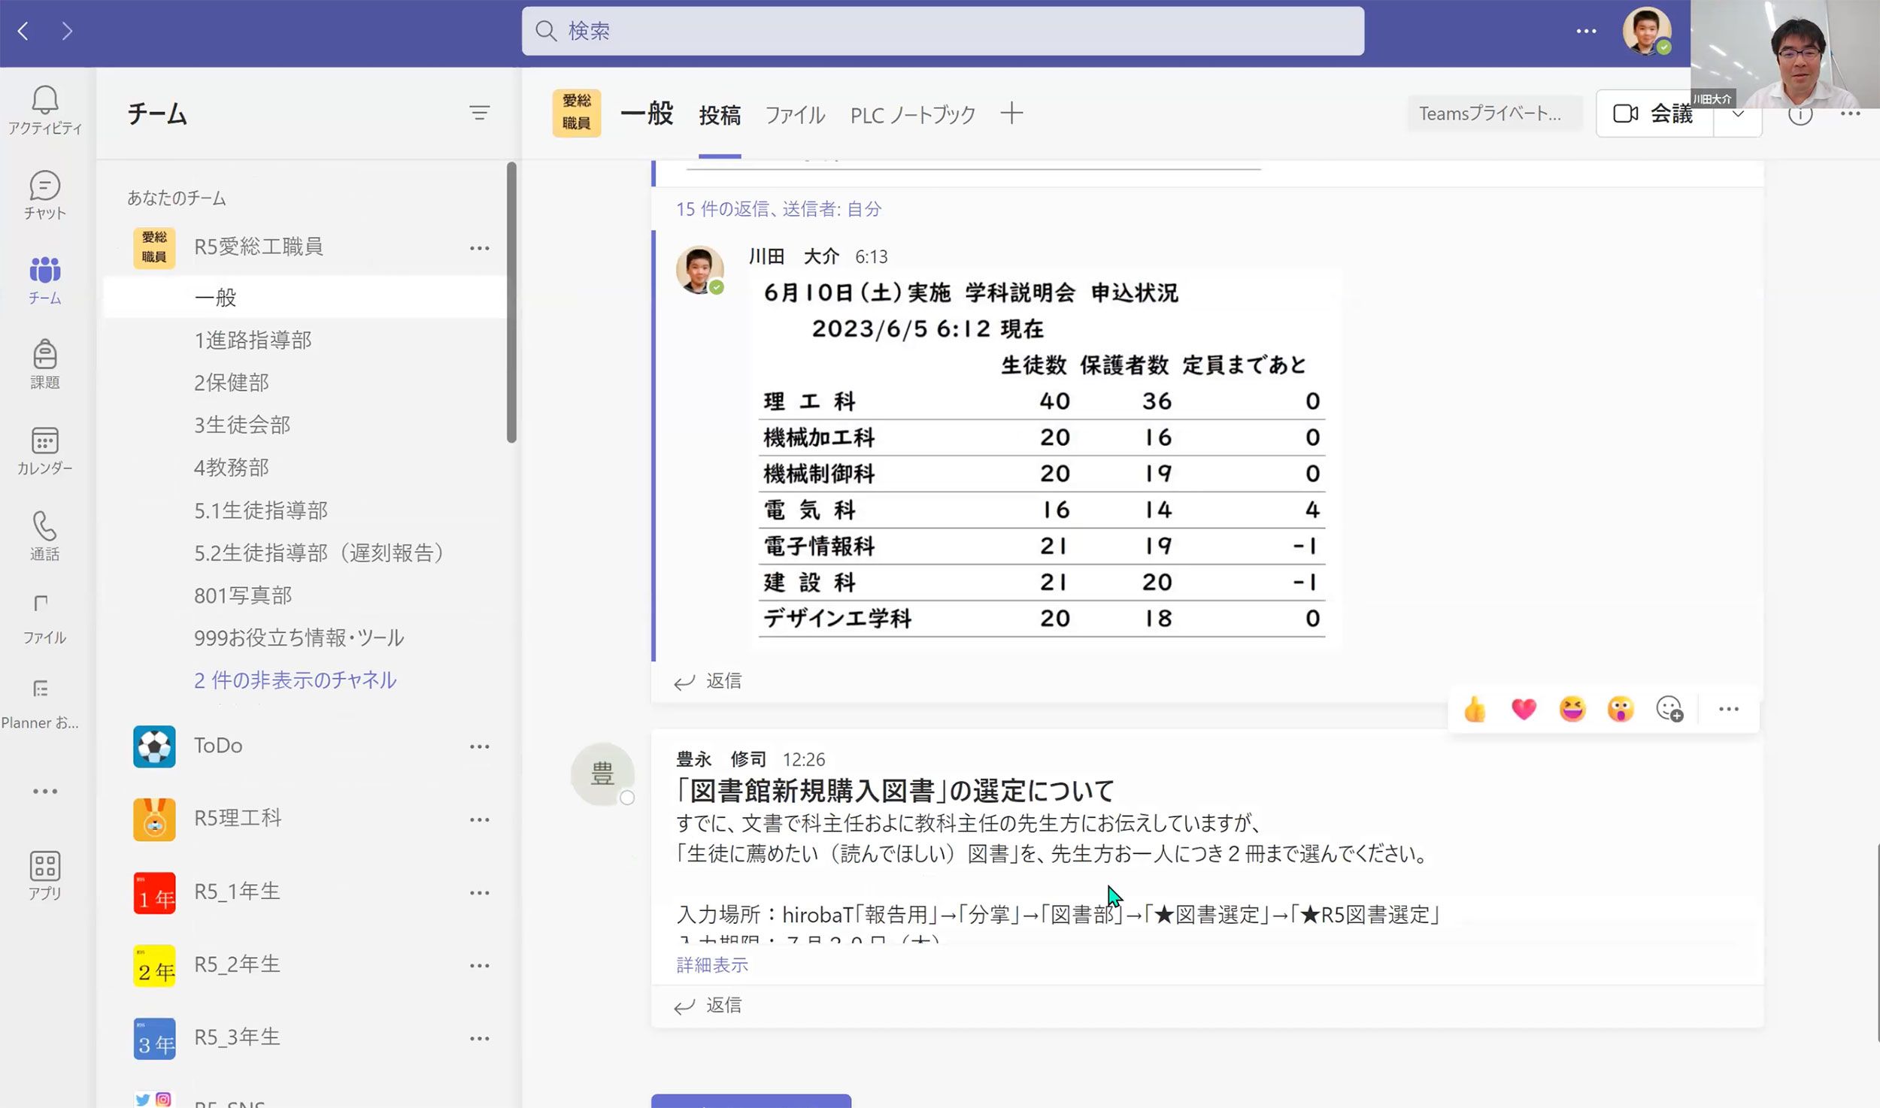Open message more options ellipsis
Screen dimensions: 1880x1108
click(x=1728, y=709)
